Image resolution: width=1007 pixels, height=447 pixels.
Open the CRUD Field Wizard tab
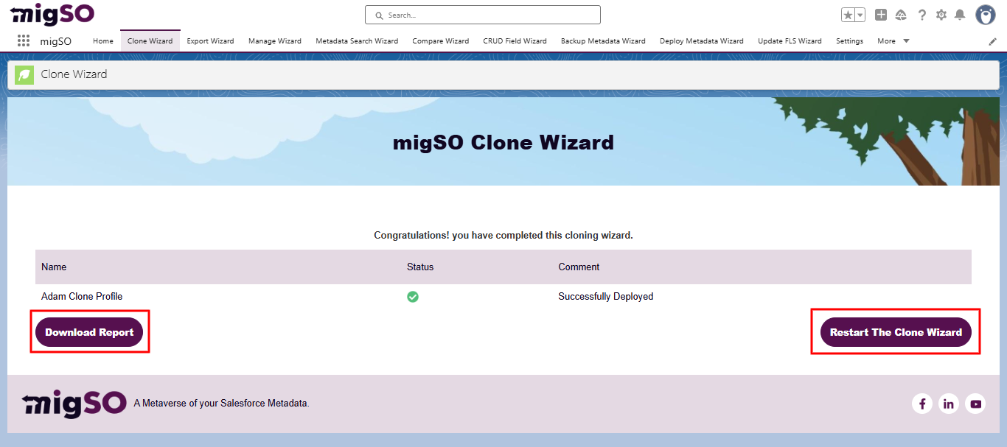pos(515,41)
